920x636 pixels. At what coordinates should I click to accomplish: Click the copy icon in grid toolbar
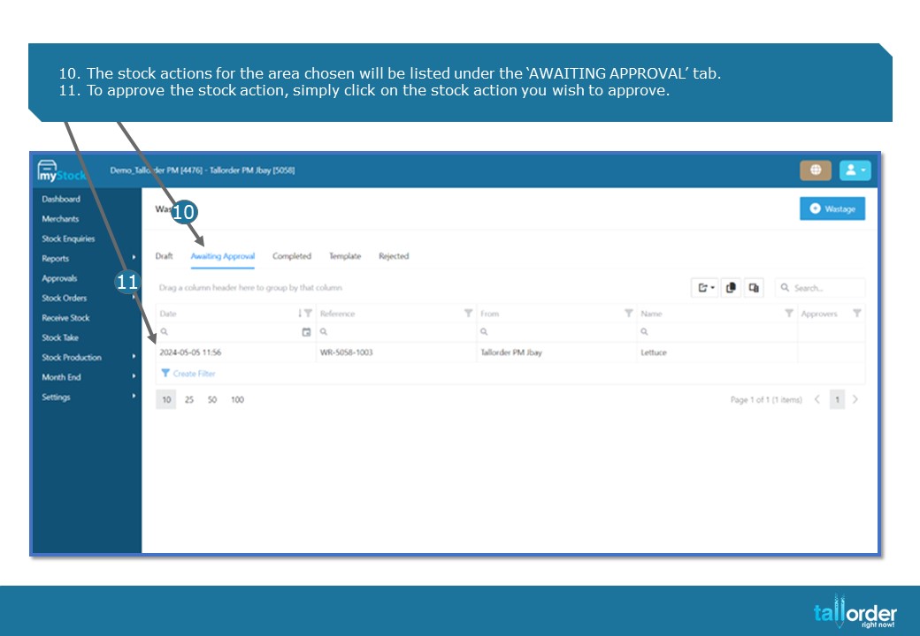coord(731,288)
